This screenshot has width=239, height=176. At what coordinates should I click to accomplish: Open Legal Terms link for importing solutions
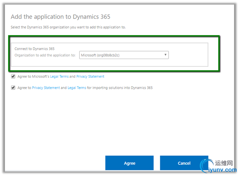click(77, 88)
